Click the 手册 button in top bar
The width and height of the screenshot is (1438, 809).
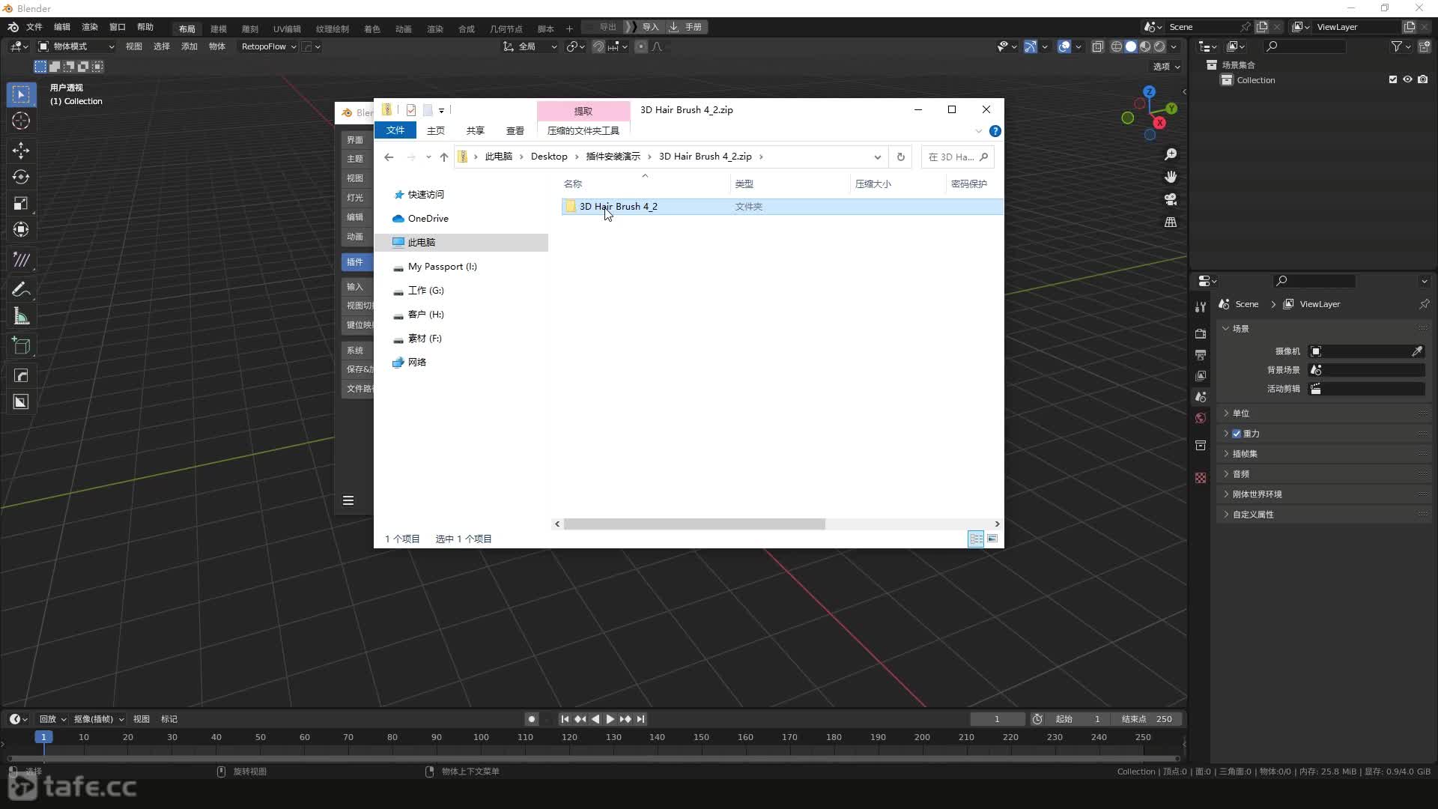coord(686,27)
